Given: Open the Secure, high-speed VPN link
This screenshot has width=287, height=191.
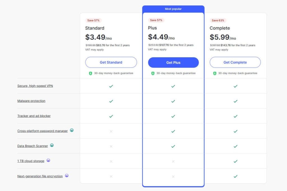Looking at the screenshot, I should pos(35,86).
